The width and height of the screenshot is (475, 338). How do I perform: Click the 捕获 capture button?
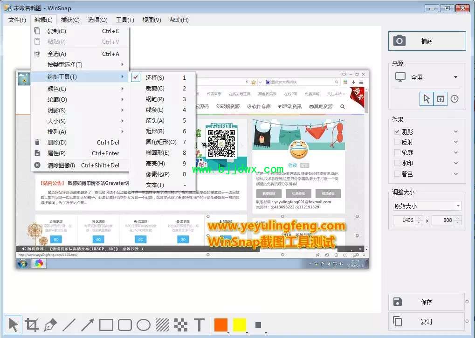tap(427, 41)
